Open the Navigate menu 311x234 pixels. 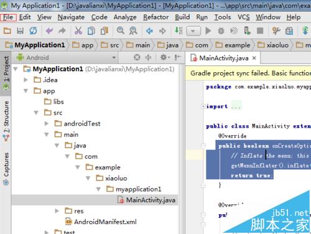[71, 17]
